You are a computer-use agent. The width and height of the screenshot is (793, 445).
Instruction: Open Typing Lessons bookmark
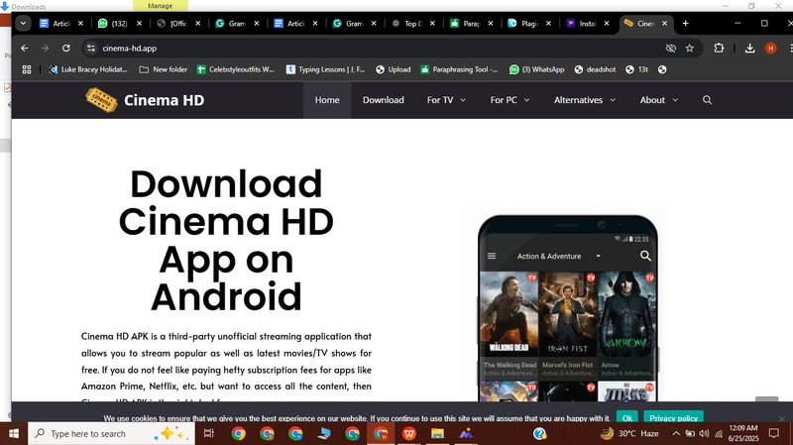point(325,69)
